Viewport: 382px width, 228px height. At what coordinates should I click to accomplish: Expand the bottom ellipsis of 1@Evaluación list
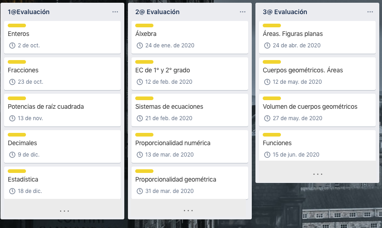[64, 211]
